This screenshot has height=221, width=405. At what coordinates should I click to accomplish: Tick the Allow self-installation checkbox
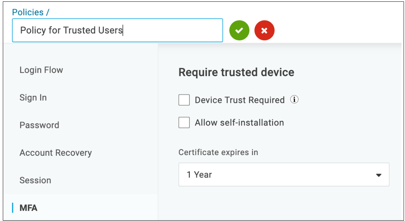(x=184, y=122)
